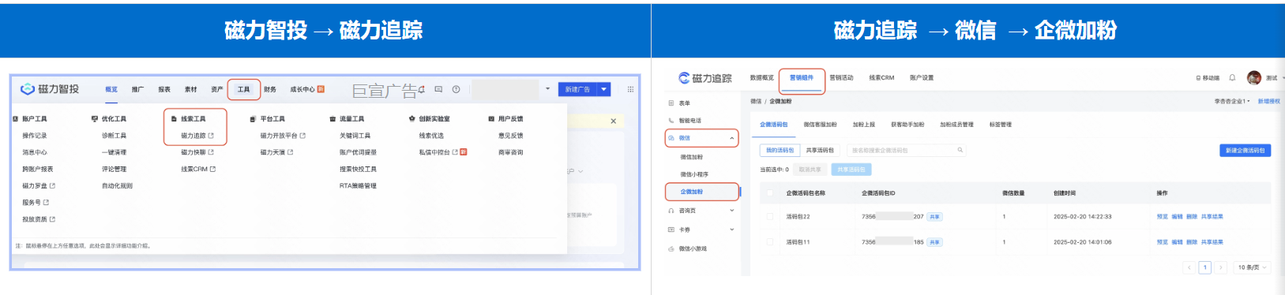Image resolution: width=1285 pixels, height=295 pixels.
Task: Close the yellow notice banner with X
Action: 614,121
